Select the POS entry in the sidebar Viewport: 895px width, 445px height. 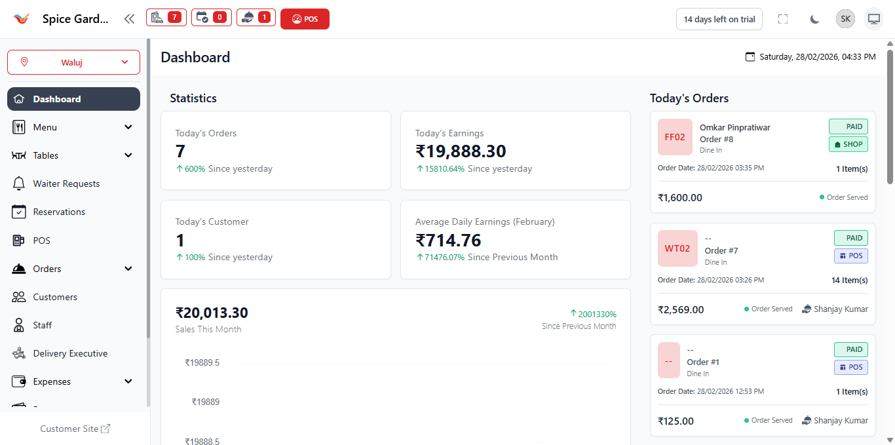tap(42, 240)
